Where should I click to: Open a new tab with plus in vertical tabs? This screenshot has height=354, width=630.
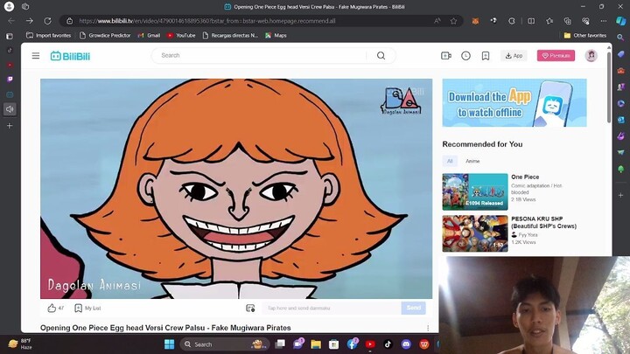coord(10,126)
